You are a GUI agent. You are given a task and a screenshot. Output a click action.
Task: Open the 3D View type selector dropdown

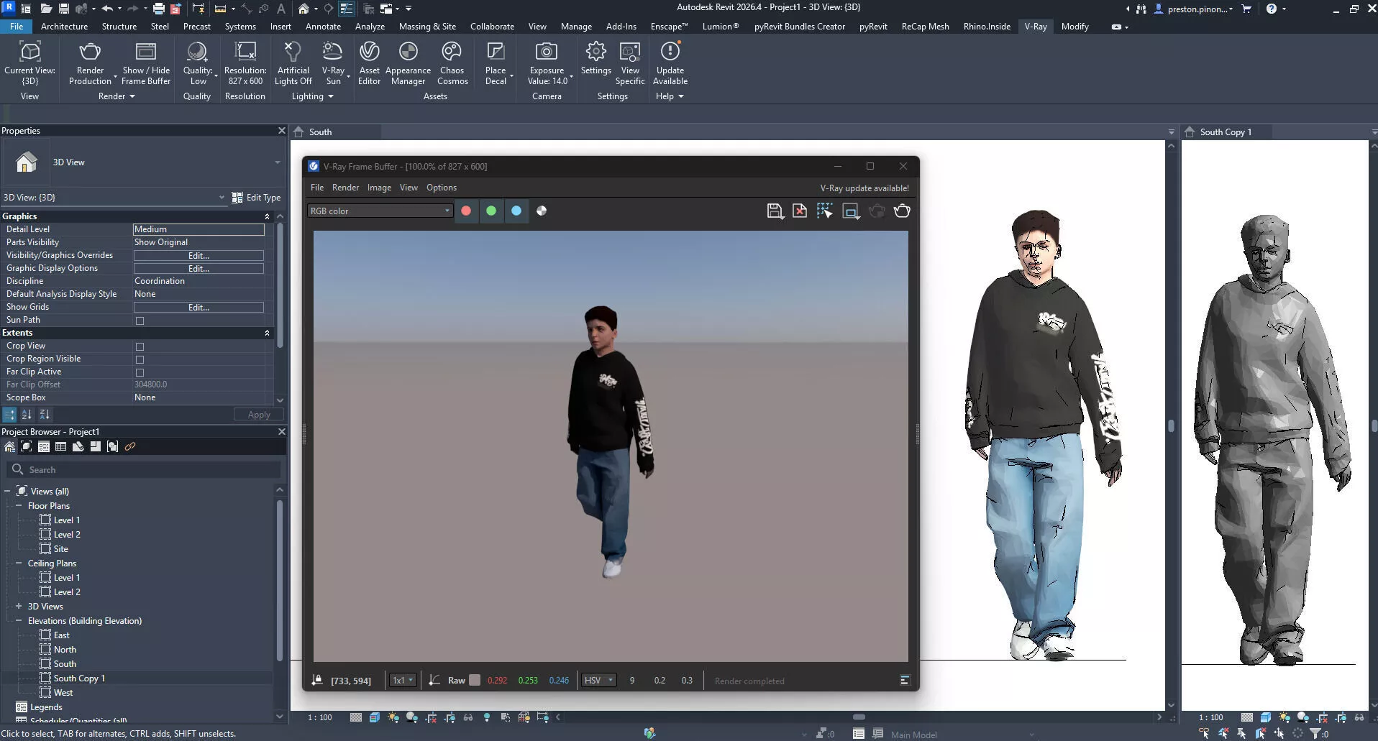tap(278, 162)
